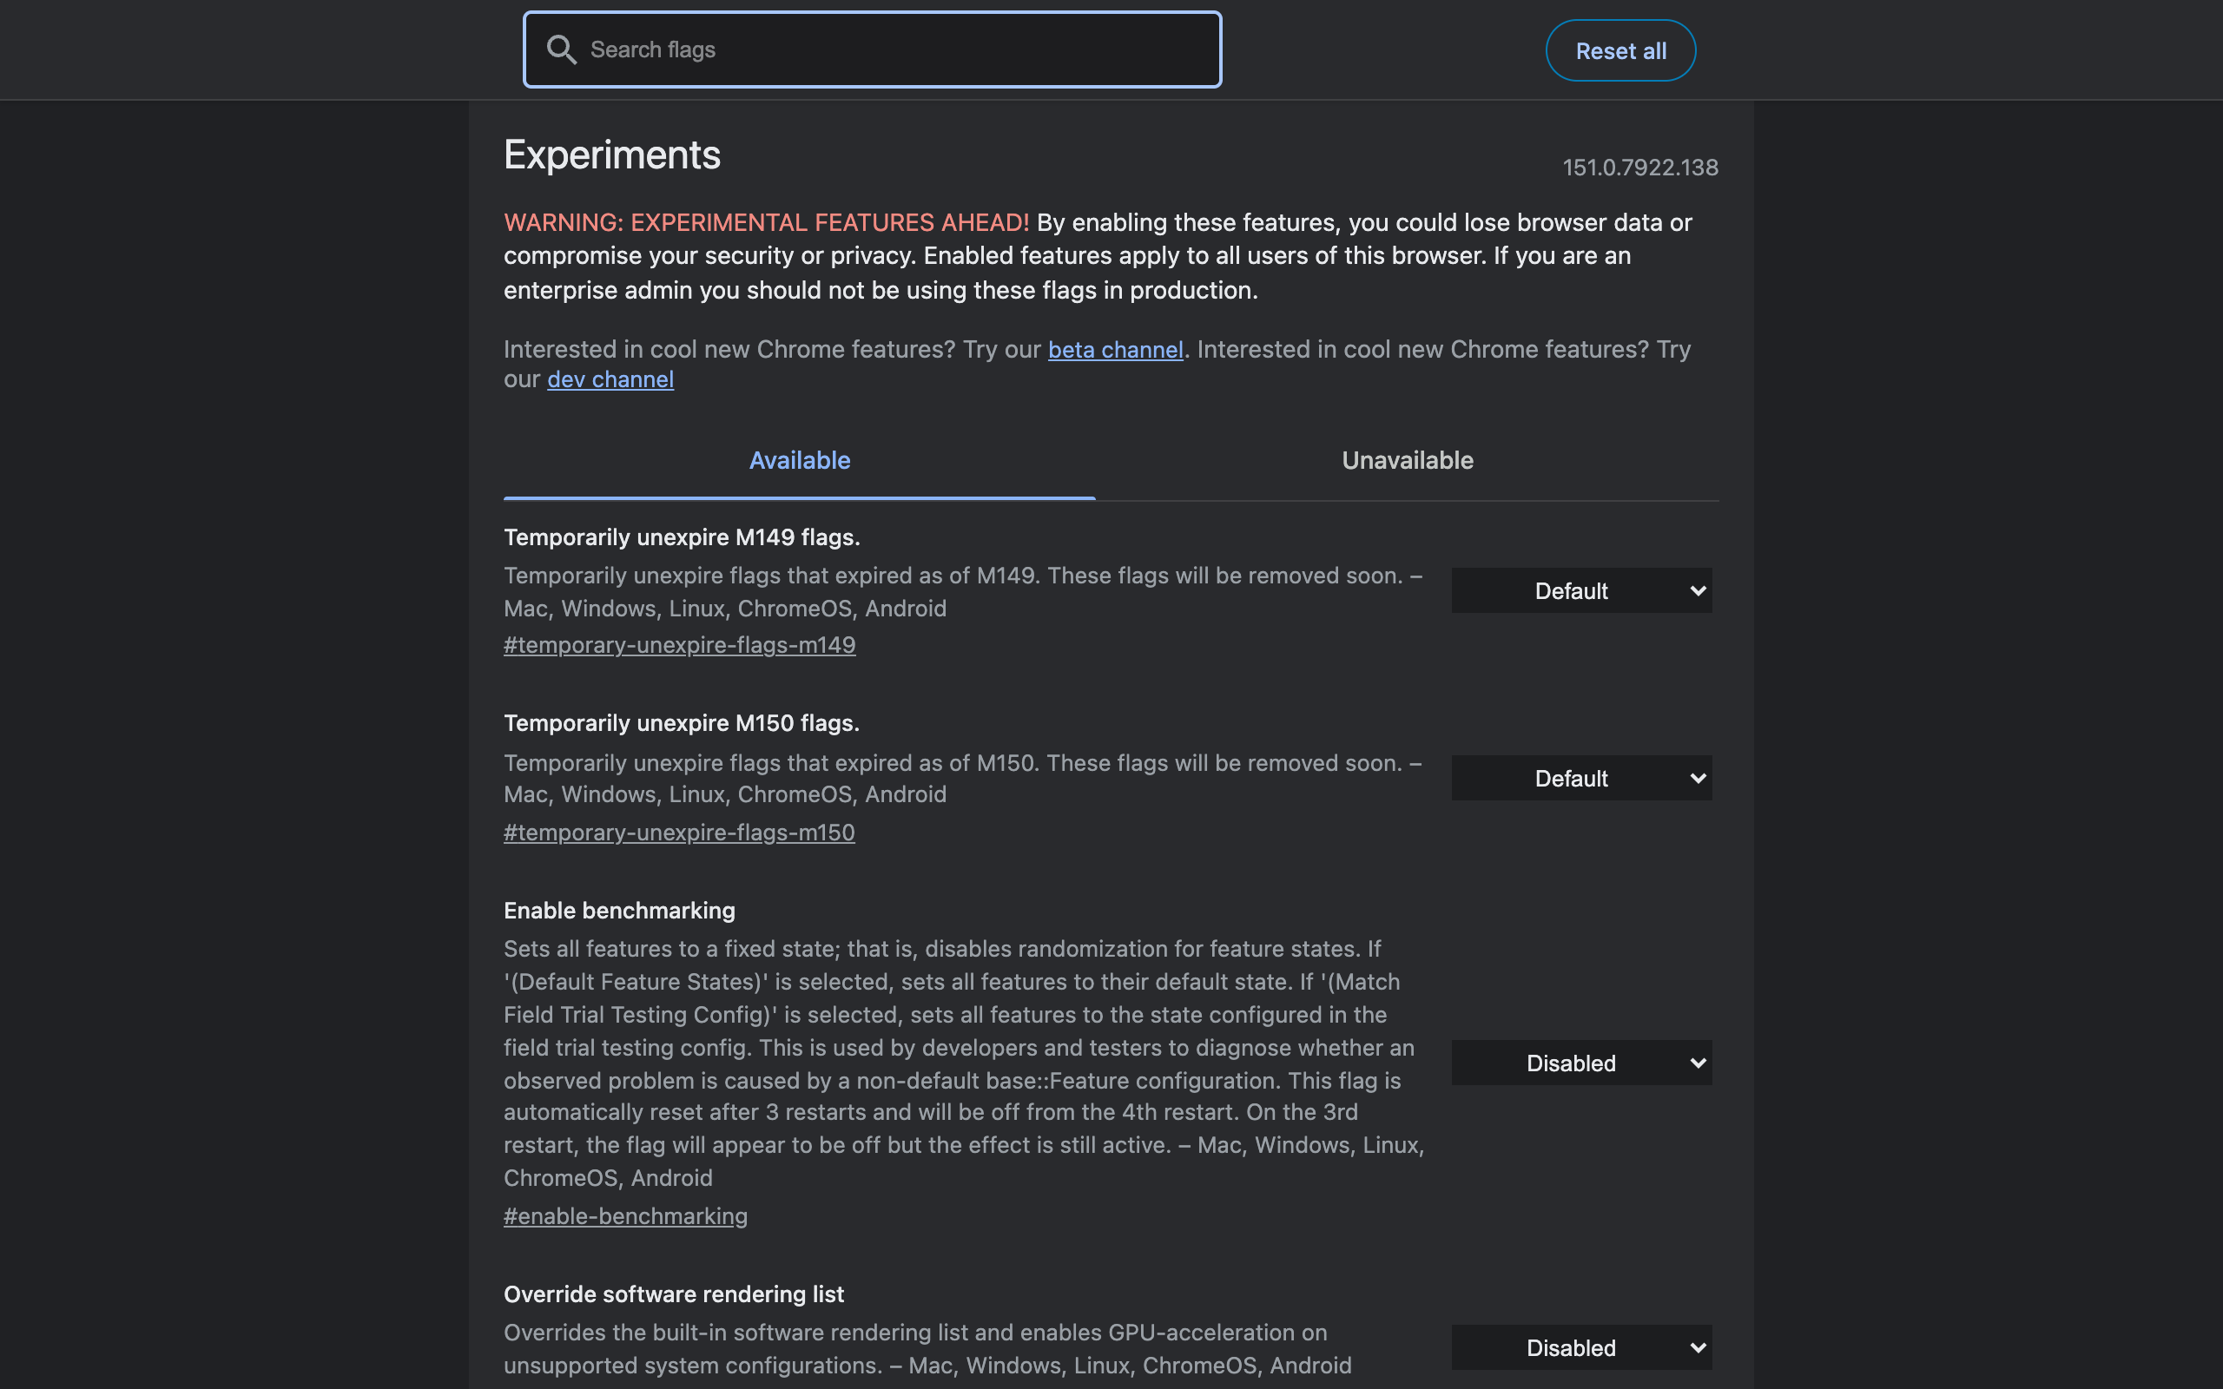Viewport: 2223px width, 1389px height.
Task: Open the beta channel link
Action: click(1115, 349)
